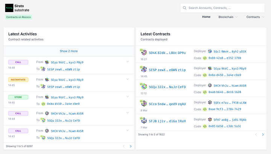Screen dimensions: 271x154
Task: Select the Home navigation tab
Action: coord(206,17)
